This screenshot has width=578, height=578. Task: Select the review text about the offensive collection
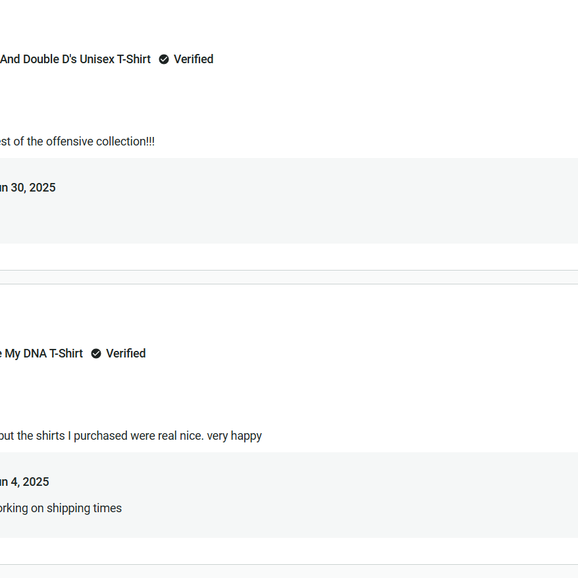tap(77, 142)
